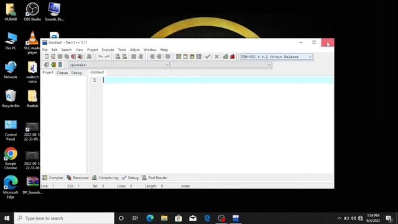This screenshot has width=398, height=224.
Task: Switch to the Debug side tab
Action: point(76,73)
